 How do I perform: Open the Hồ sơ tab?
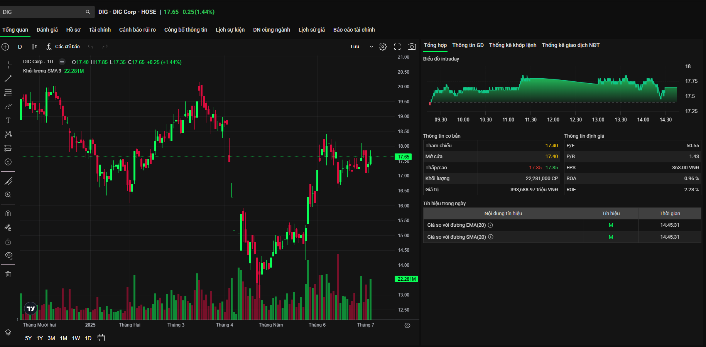(x=73, y=30)
